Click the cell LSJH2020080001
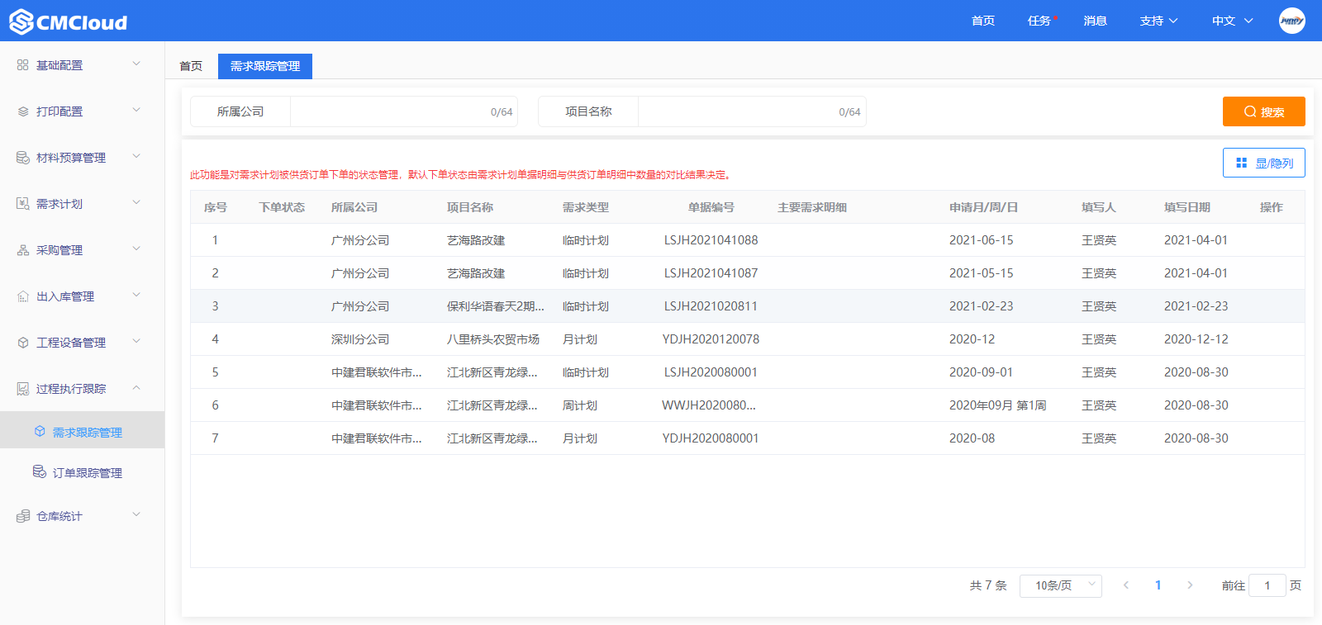Image resolution: width=1322 pixels, height=625 pixels. click(x=711, y=372)
